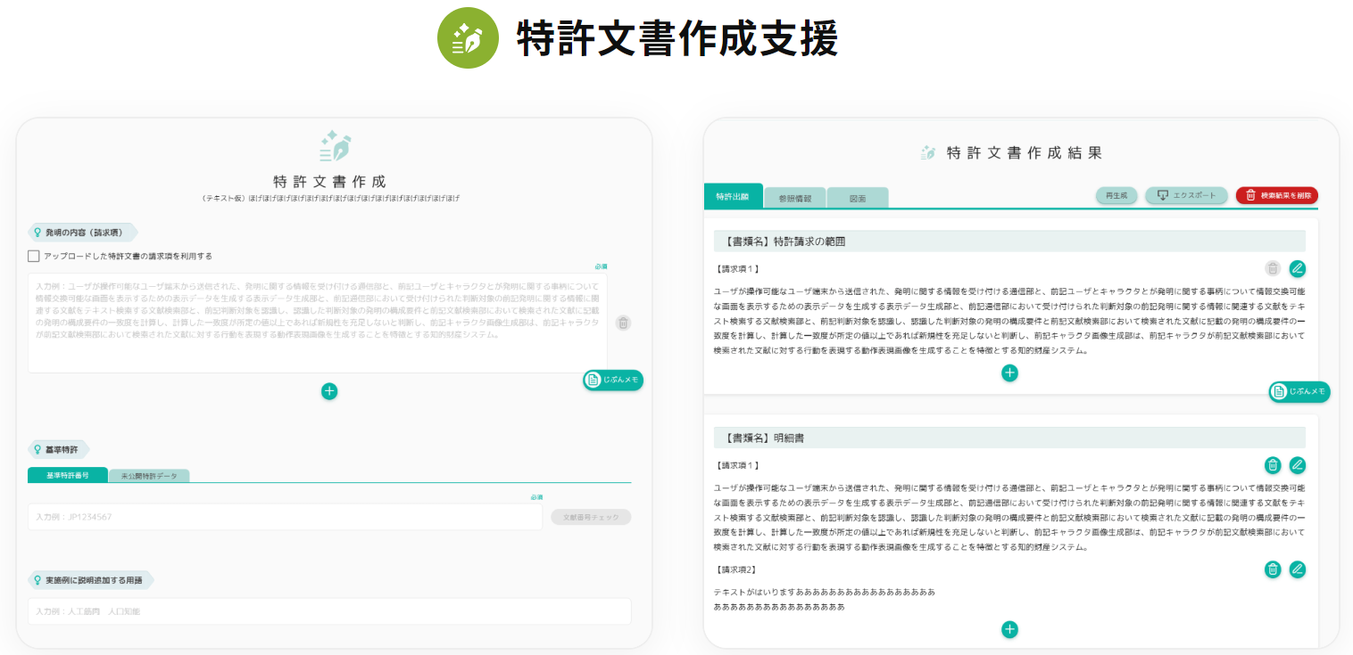Open the 図面 tab

click(858, 198)
